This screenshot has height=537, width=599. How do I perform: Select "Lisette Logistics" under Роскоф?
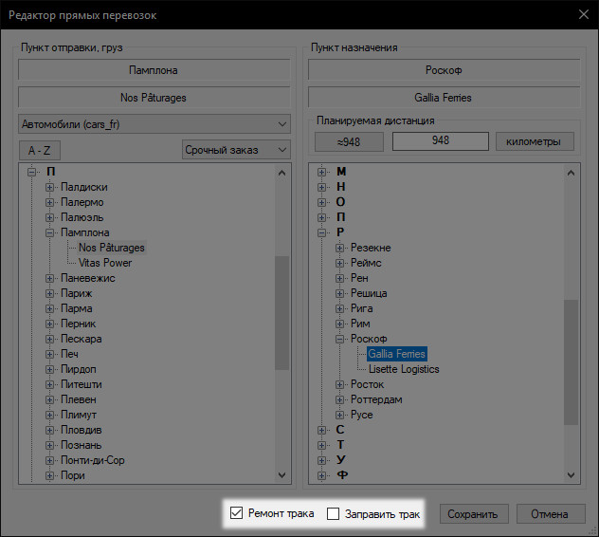point(404,369)
